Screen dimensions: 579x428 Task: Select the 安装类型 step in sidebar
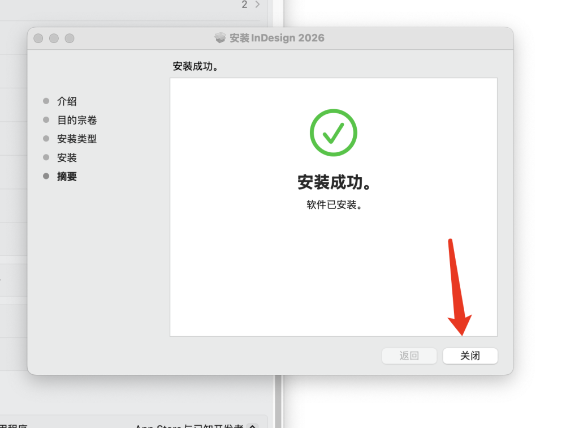[x=77, y=139]
